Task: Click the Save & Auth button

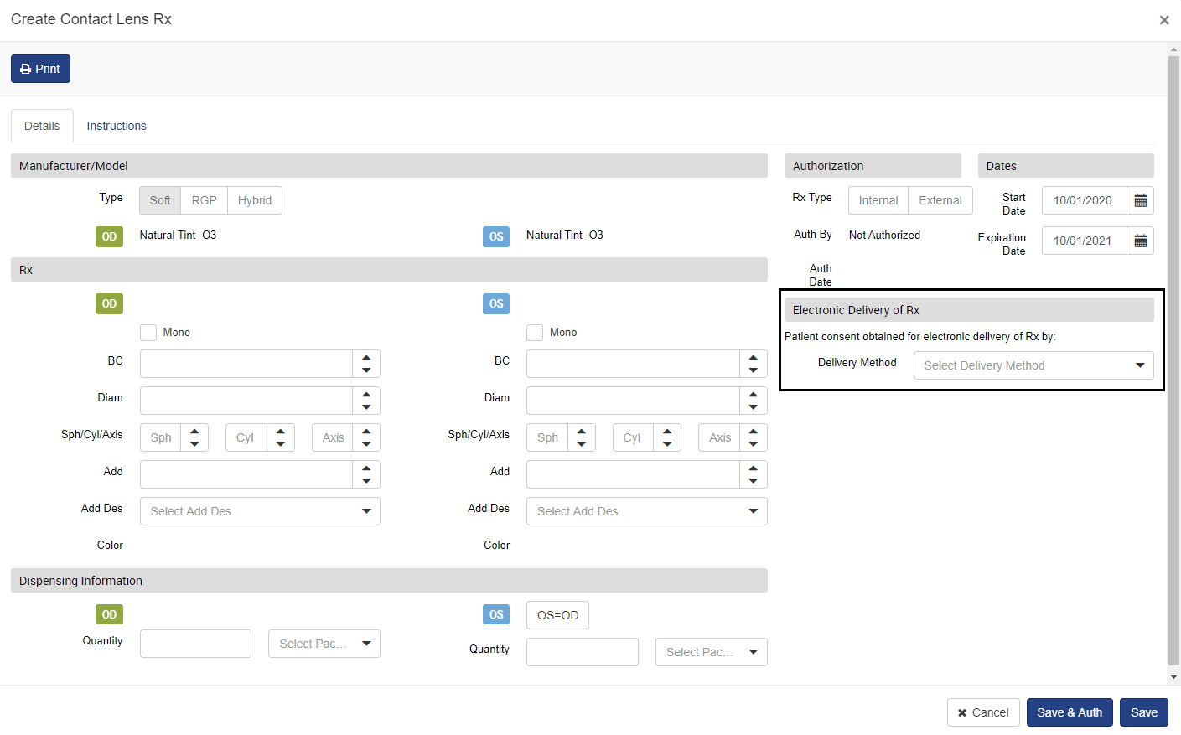Action: click(x=1069, y=712)
